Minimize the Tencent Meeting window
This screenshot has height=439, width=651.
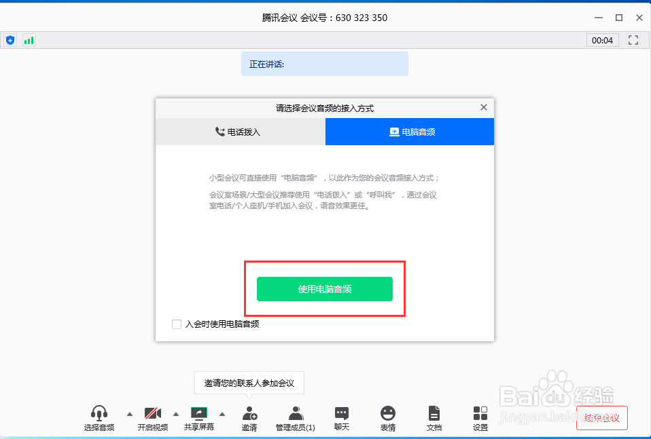(599, 18)
